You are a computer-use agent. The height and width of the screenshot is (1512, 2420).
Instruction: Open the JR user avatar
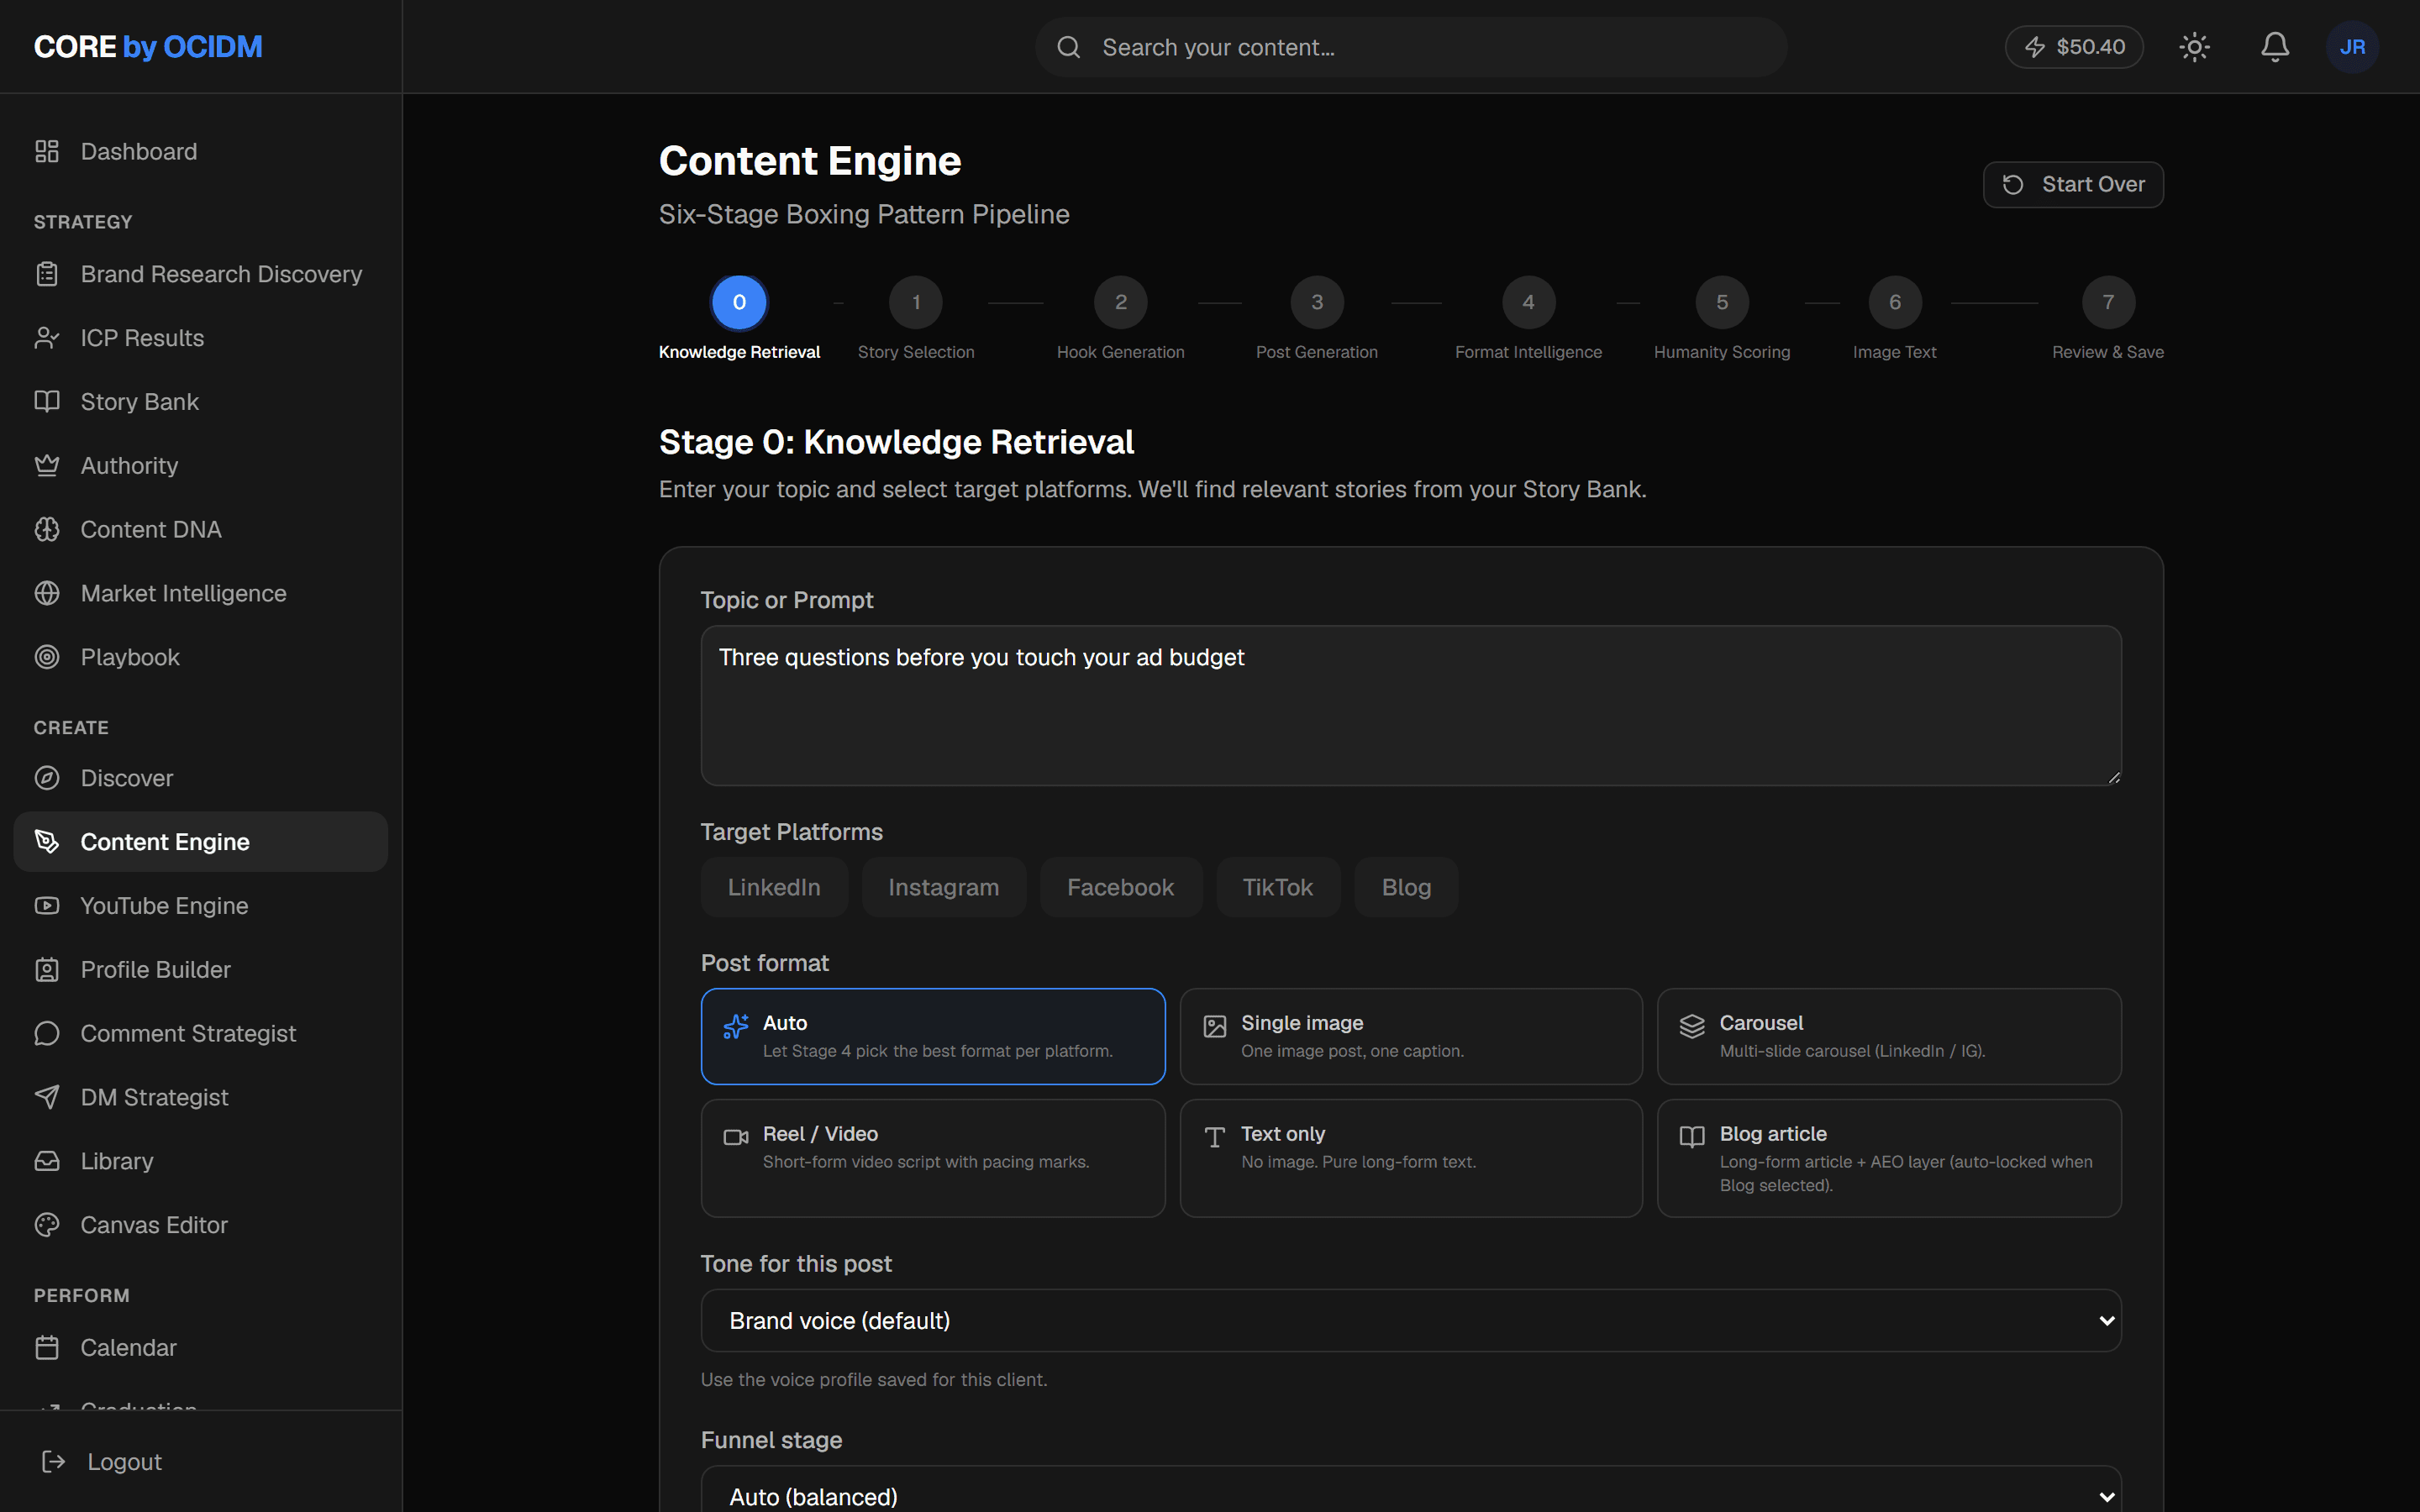(2352, 47)
